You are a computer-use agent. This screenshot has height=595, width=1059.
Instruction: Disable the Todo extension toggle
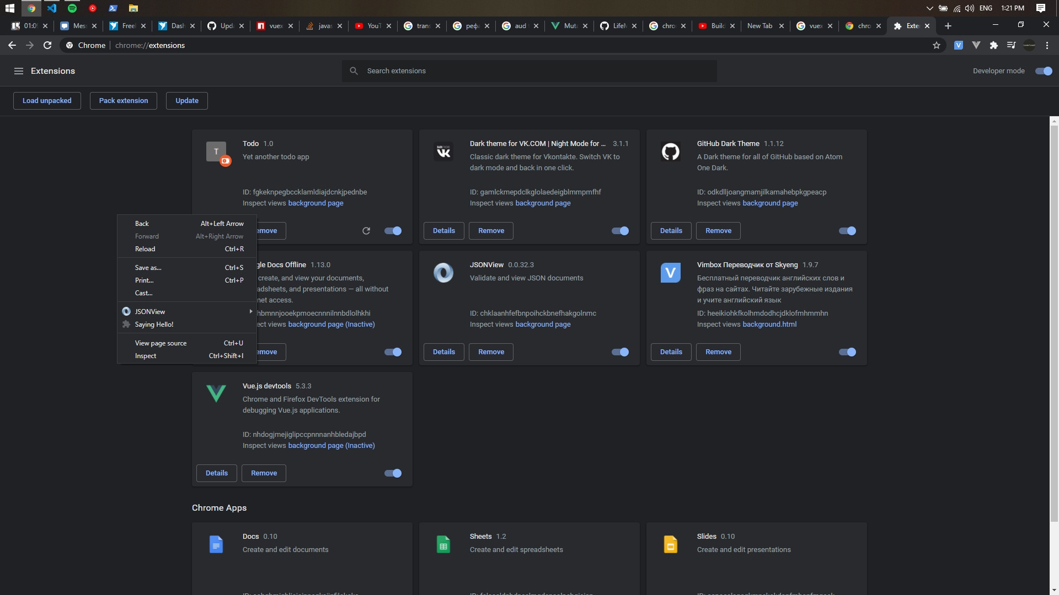pyautogui.click(x=393, y=231)
